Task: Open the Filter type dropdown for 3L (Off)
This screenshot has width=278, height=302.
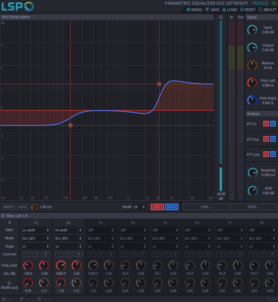Action: (x=101, y=230)
